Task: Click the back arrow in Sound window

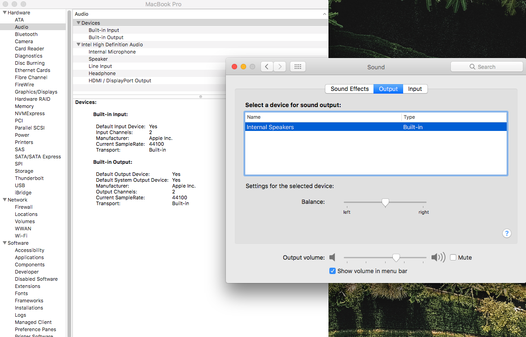Action: click(267, 67)
